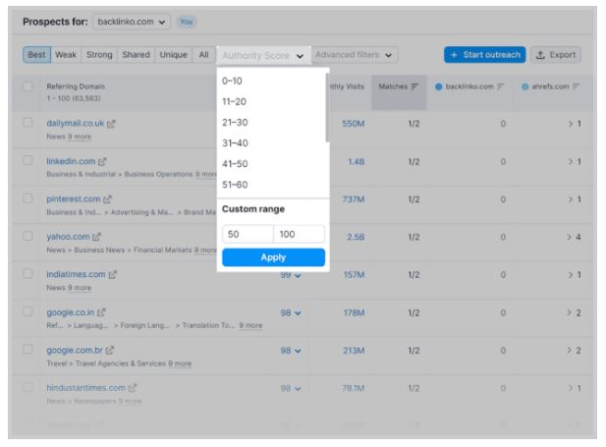Choose the 21–30 score range
606x447 pixels.
(271, 123)
